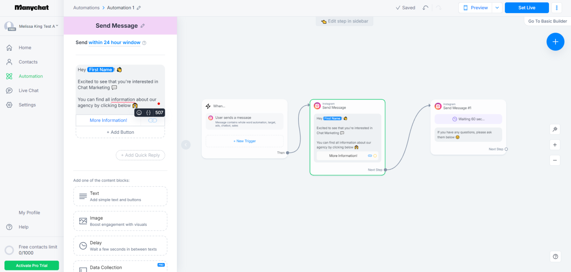This screenshot has height=272, width=571.
Task: Select the Send Message node header
Action: [x=347, y=106]
